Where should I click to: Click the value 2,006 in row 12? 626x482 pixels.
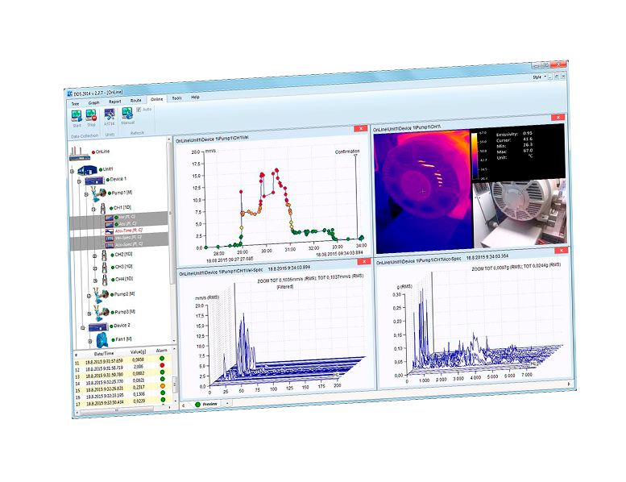[138, 366]
